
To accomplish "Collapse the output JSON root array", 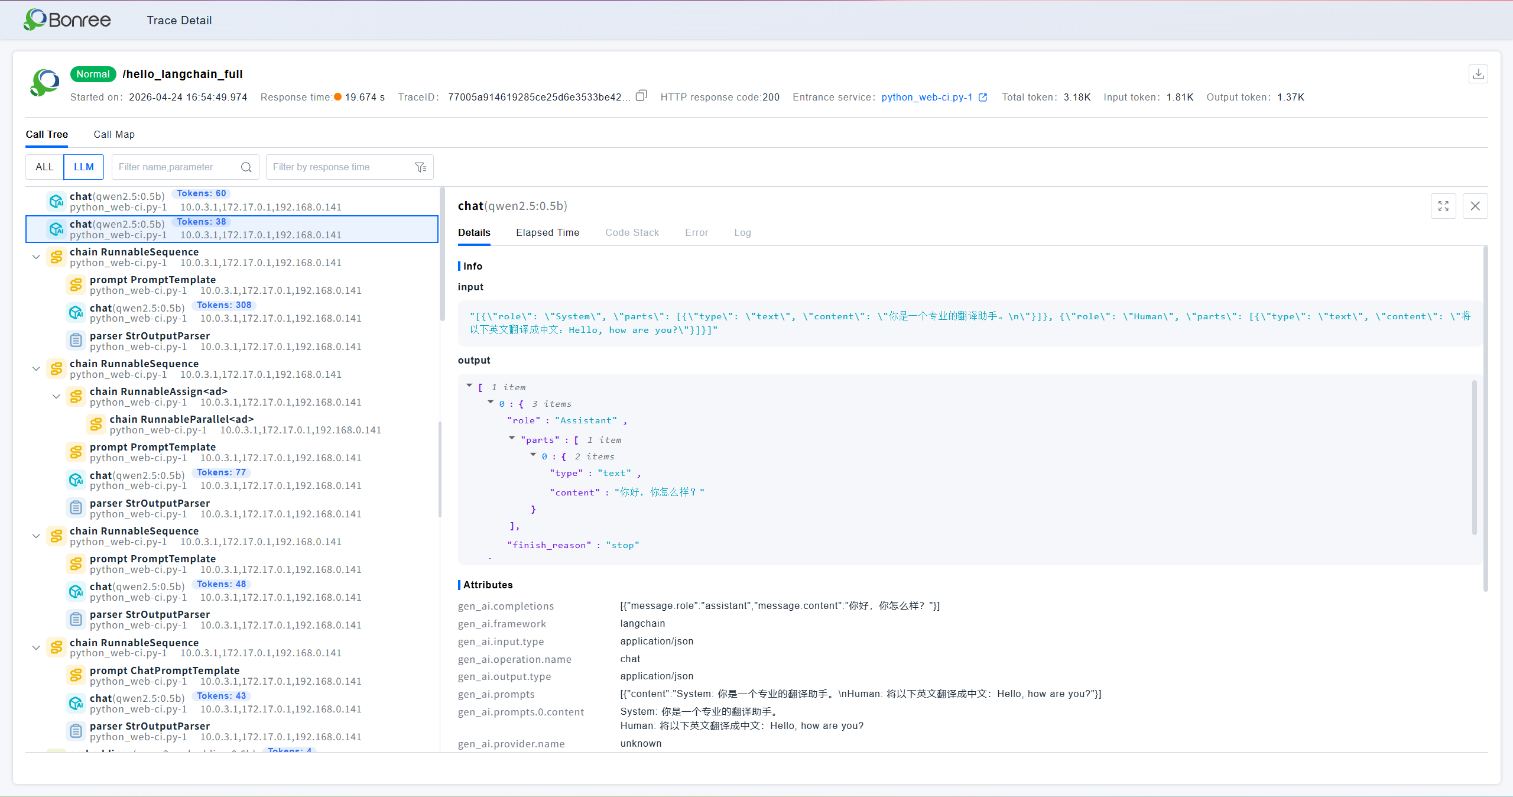I will pos(469,386).
